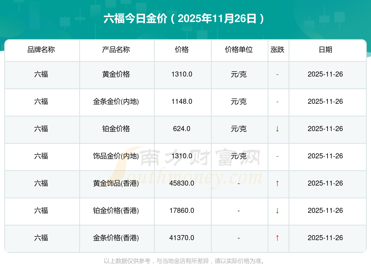
Task: Click the product name in the 624.0 row
Action: [x=116, y=129]
